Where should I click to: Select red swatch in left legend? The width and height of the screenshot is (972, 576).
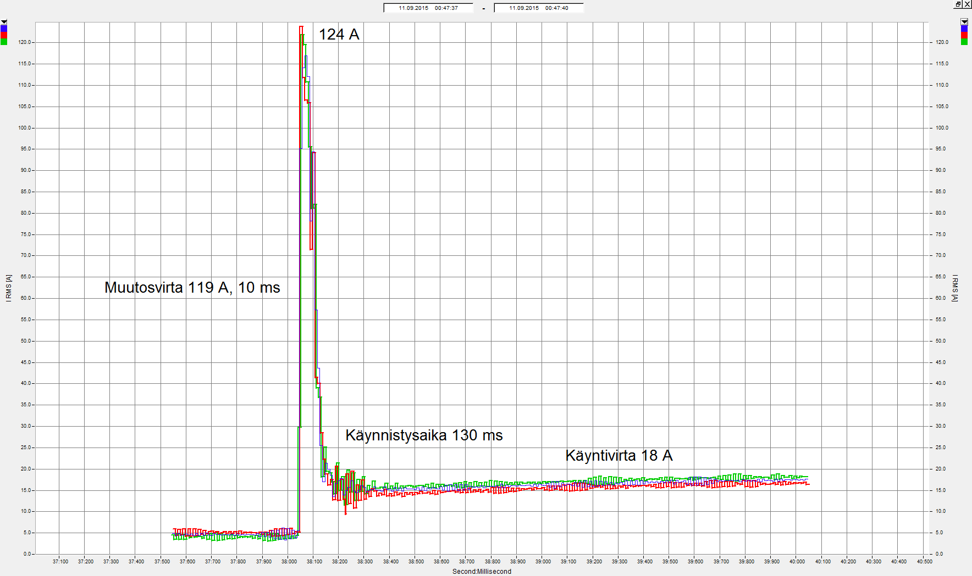[4, 35]
